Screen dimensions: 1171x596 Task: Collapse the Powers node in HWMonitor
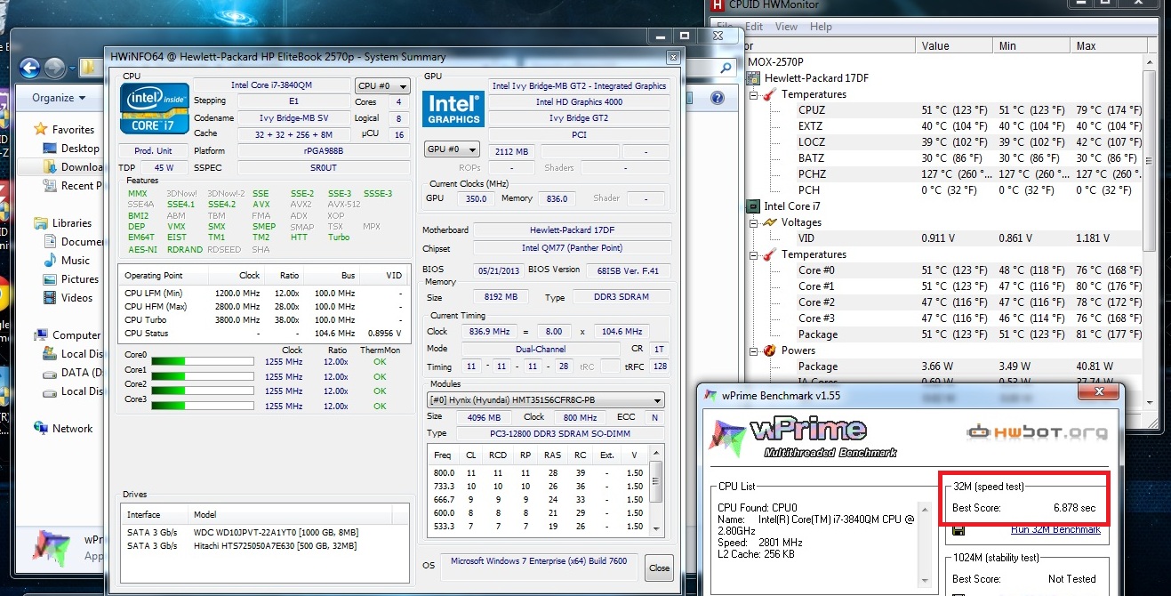(x=754, y=350)
